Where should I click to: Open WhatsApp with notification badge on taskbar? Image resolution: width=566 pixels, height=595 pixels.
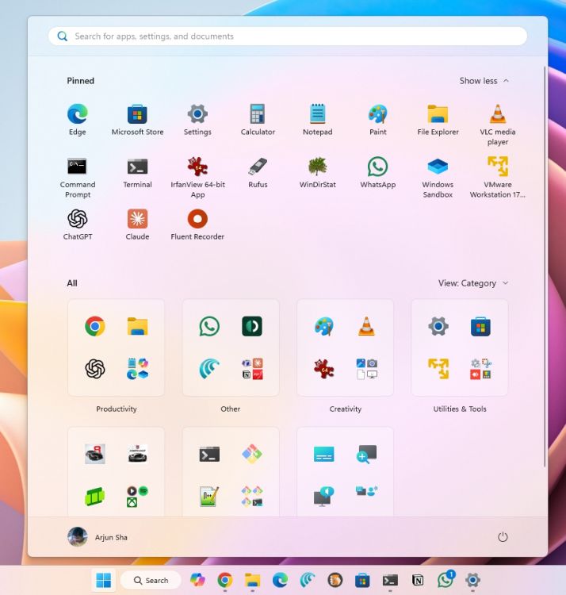[x=446, y=579]
